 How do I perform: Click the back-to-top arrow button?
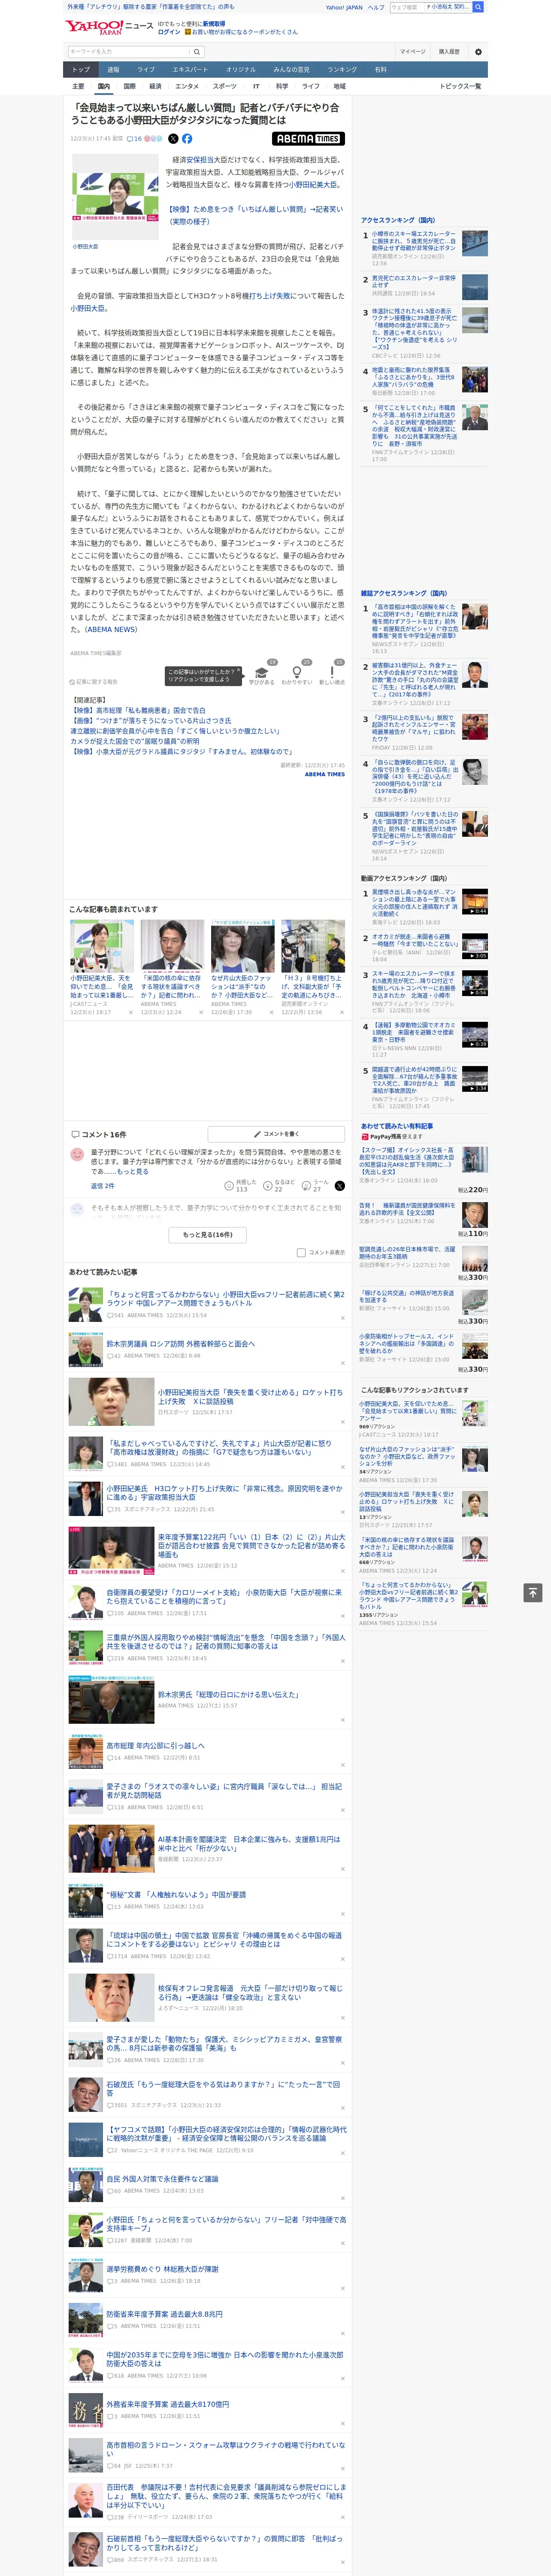(x=533, y=1592)
